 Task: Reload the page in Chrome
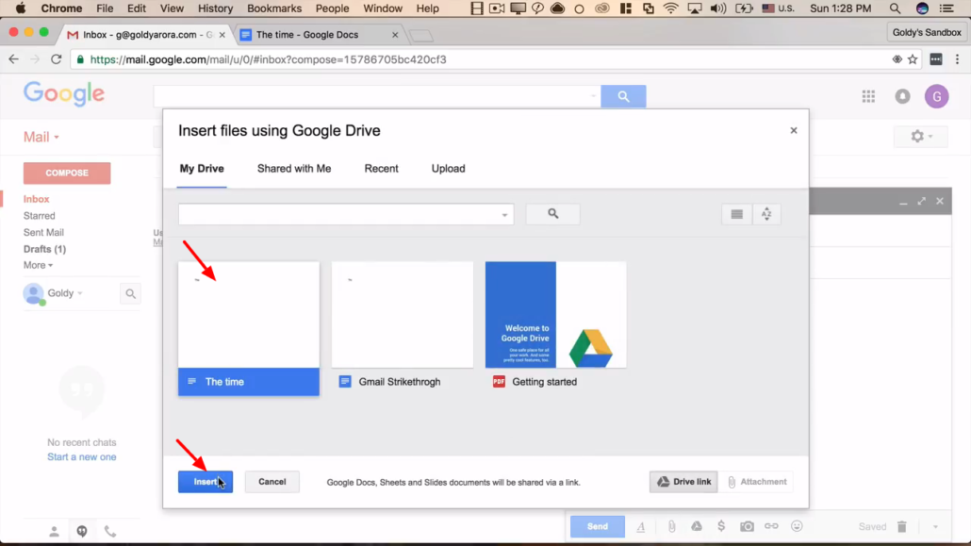click(x=57, y=59)
